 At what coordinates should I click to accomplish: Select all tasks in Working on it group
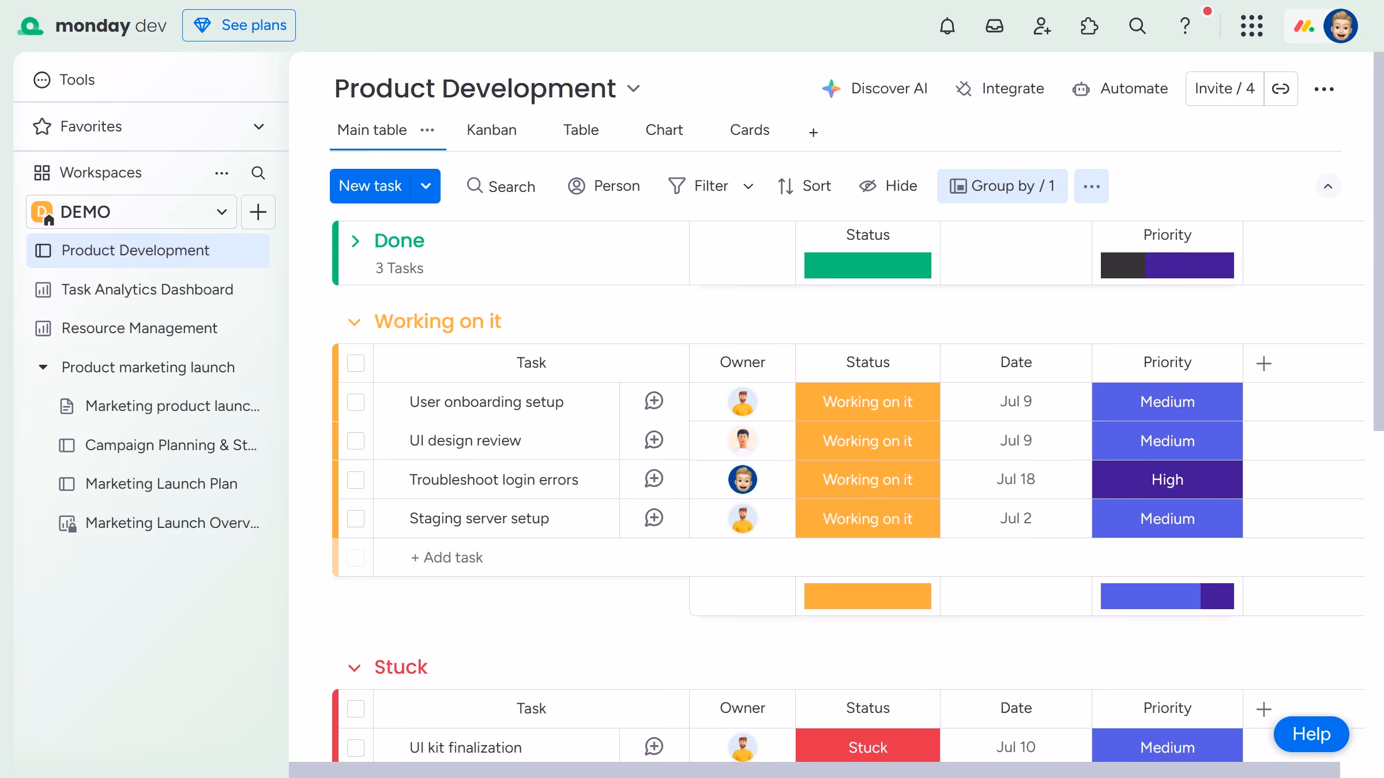click(356, 363)
